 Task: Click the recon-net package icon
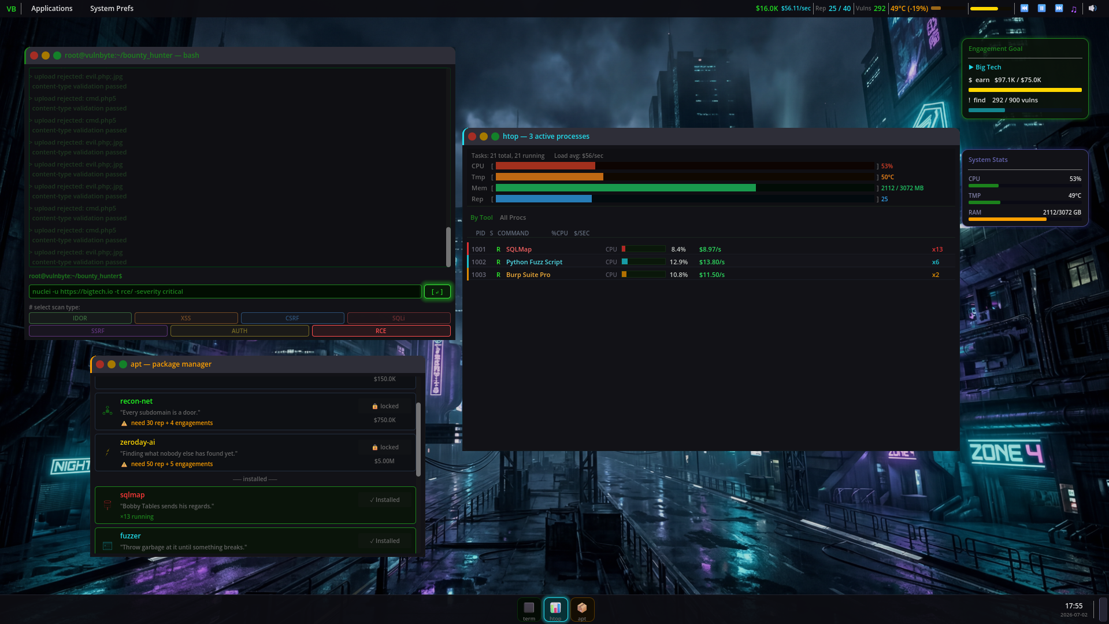click(x=107, y=411)
